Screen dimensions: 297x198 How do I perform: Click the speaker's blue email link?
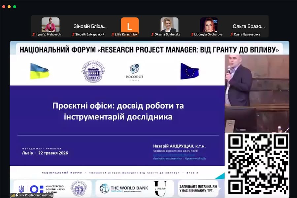coord(174,155)
